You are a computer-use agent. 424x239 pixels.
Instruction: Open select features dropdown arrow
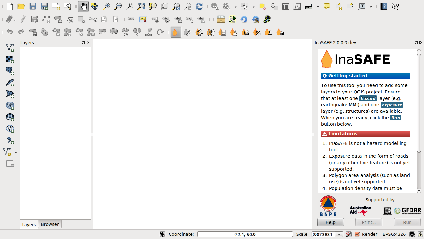point(253,6)
